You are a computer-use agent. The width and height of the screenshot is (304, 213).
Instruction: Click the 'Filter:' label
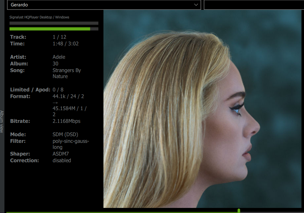coord(18,141)
